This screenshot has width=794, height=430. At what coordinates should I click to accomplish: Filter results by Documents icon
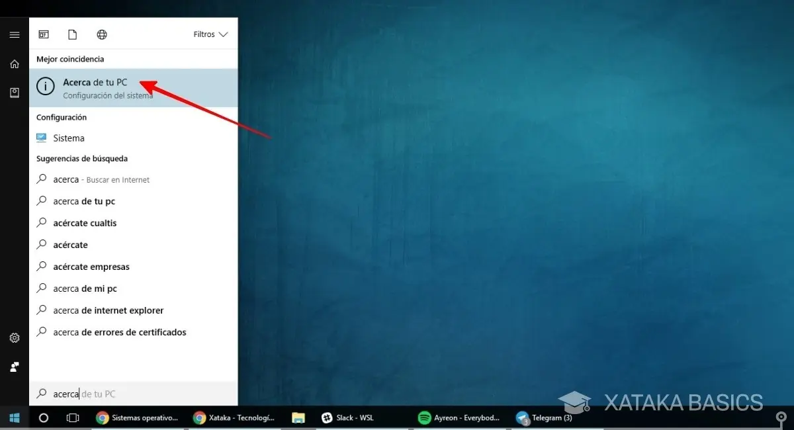tap(73, 34)
